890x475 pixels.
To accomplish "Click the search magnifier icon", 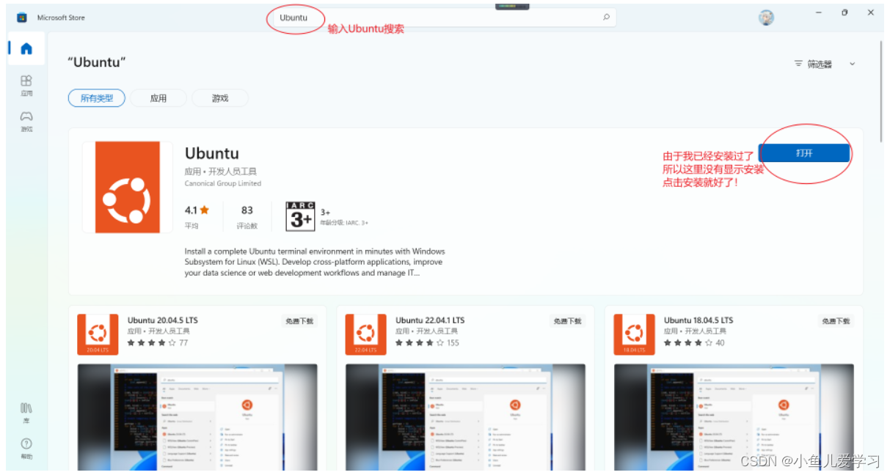I will coord(607,17).
